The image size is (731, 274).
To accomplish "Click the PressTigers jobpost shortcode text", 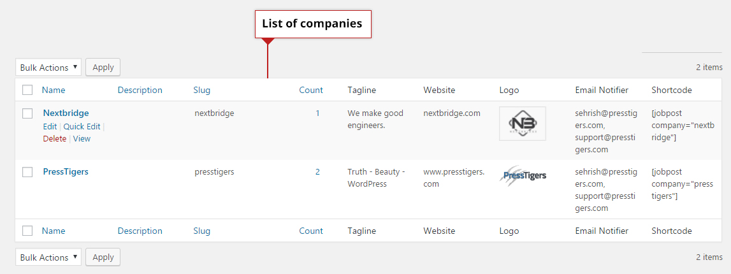I will pos(683,184).
